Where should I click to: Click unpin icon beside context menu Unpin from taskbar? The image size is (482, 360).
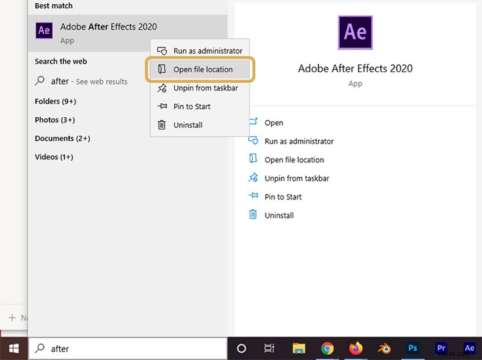162,88
